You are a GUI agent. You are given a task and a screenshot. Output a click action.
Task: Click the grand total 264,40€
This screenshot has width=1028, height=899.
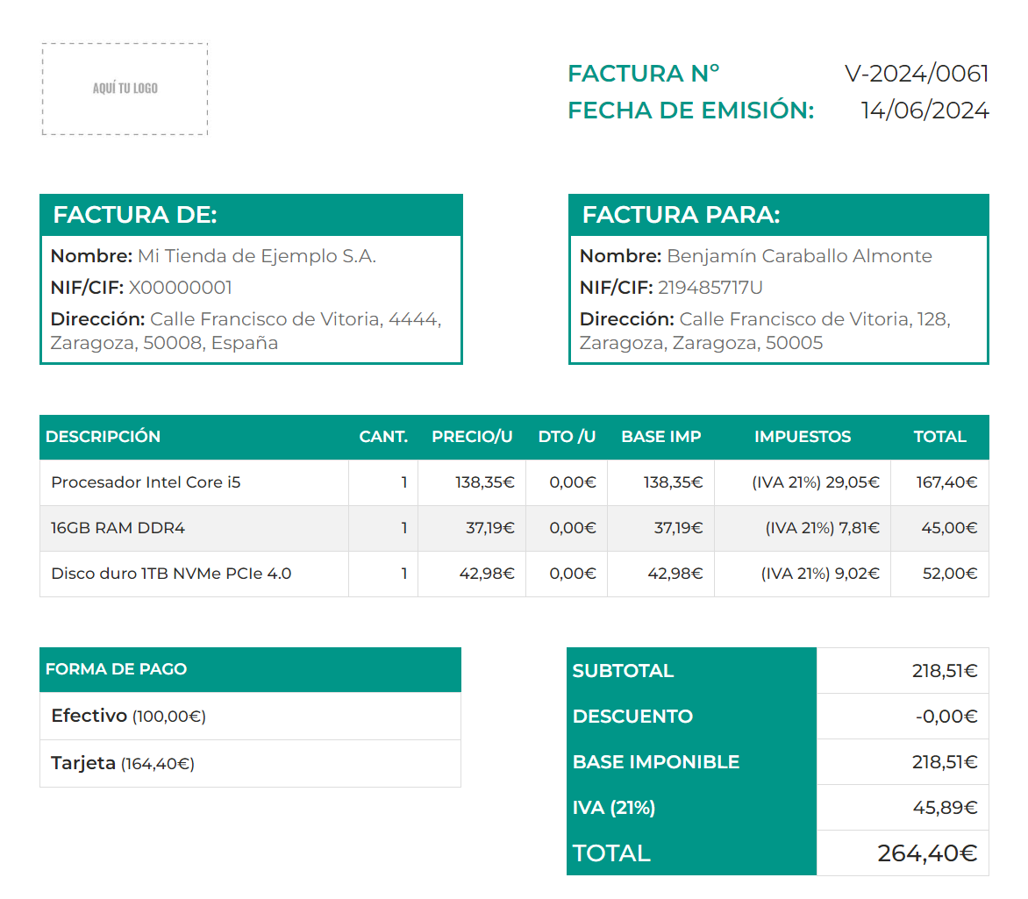[x=926, y=853]
